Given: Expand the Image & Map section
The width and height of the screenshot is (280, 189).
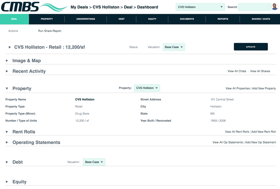Looking at the screenshot, I should coord(7,61).
